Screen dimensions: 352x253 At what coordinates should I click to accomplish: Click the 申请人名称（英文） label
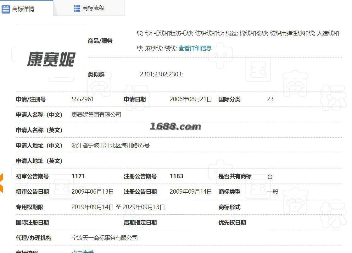coord(39,130)
